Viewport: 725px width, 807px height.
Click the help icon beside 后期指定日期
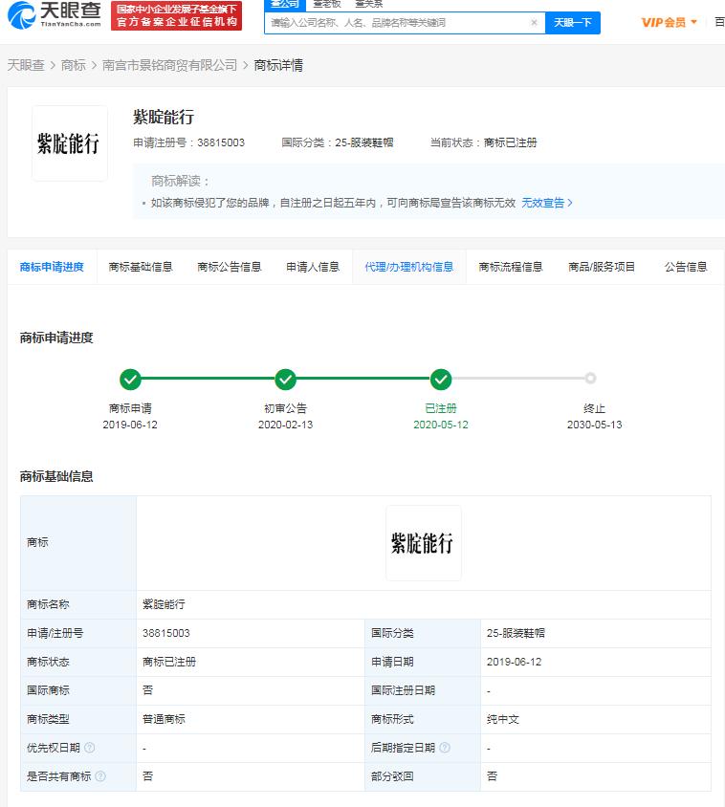pyautogui.click(x=445, y=748)
